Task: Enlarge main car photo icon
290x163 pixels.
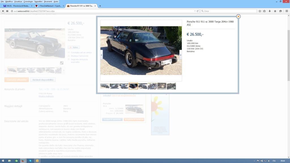Action: 62,63
